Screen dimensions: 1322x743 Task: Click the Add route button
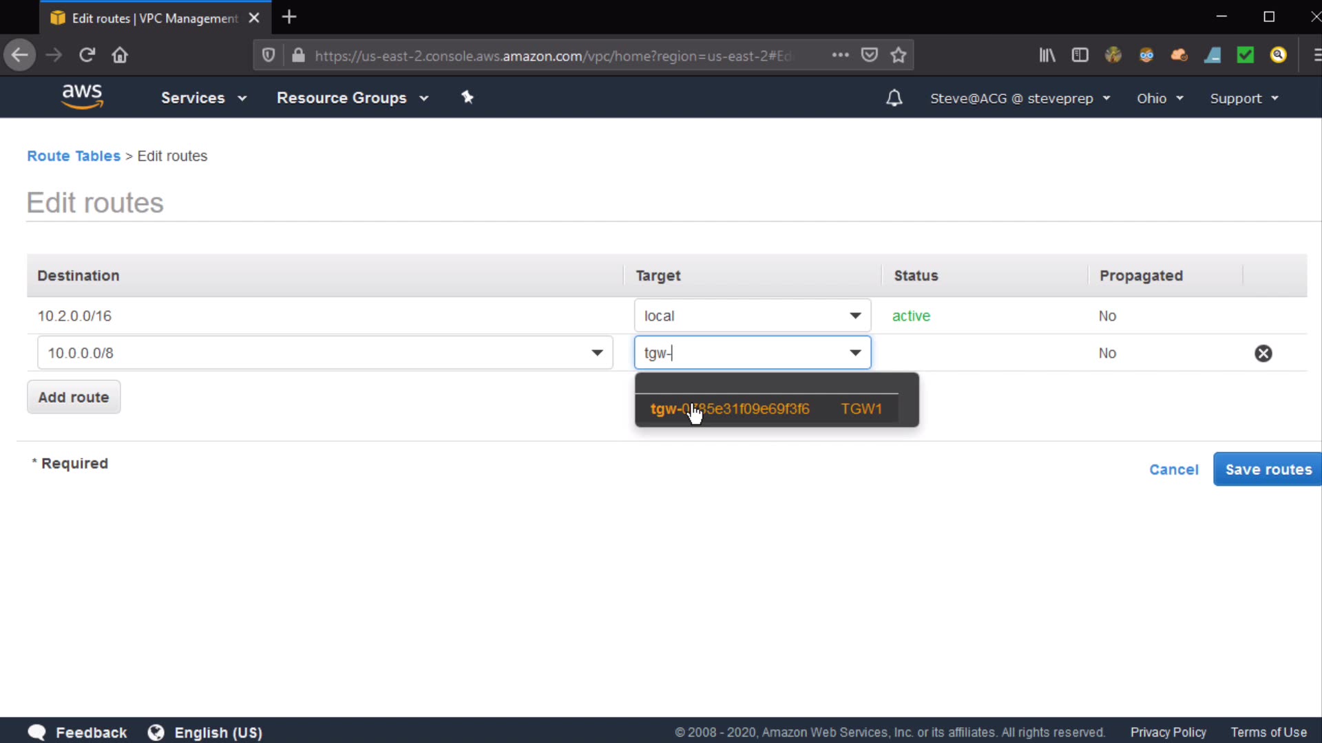(74, 397)
